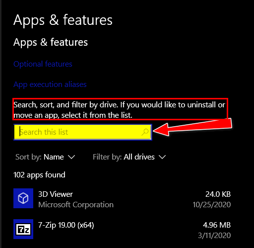Open the Filter by All drives dropdown
254x248 pixels.
[x=129, y=157]
